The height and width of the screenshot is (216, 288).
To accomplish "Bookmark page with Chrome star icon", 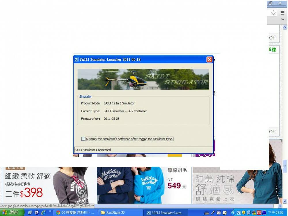I will coord(274,13).
